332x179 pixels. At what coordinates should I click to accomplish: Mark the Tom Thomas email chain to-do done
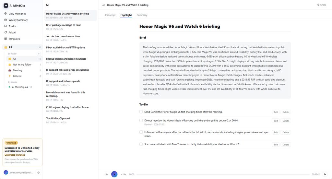pyautogui.click(x=141, y=144)
